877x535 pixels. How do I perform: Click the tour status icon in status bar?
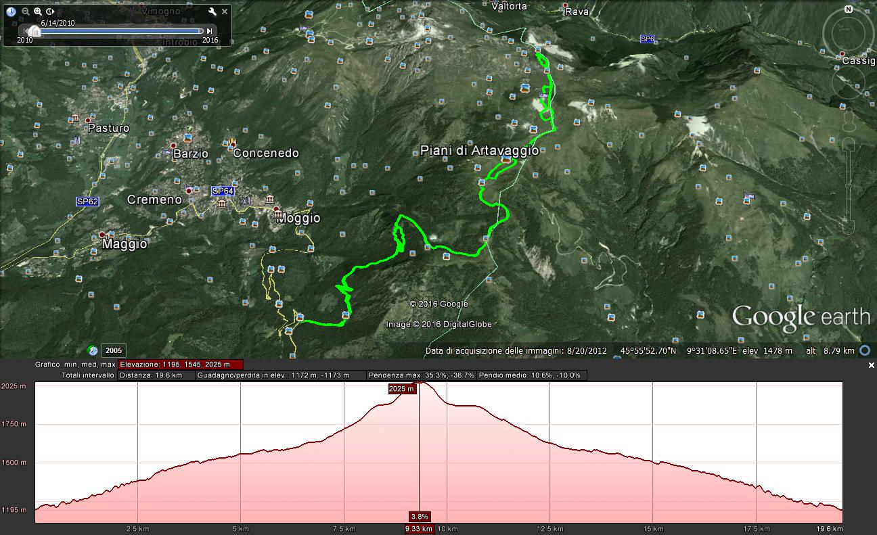point(864,350)
